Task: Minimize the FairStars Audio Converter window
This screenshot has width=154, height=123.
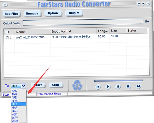Action: click(x=143, y=4)
